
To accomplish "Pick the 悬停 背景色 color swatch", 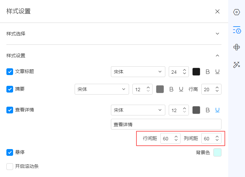I will [217, 152].
